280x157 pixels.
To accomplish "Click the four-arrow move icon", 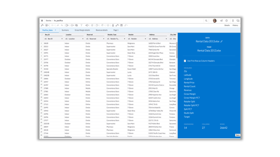I will [x=108, y=25].
